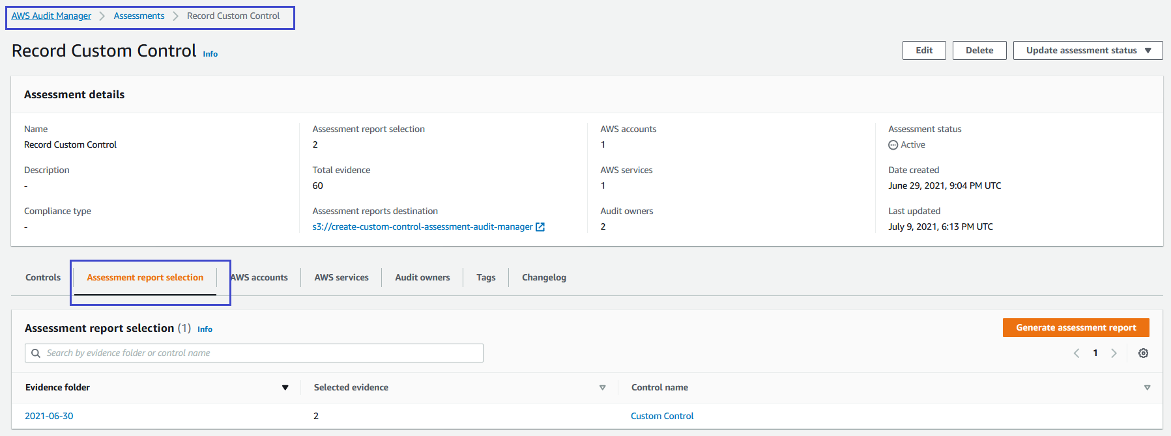Click the external link icon beside S3 destination
This screenshot has width=1171, height=436.
[x=540, y=227]
